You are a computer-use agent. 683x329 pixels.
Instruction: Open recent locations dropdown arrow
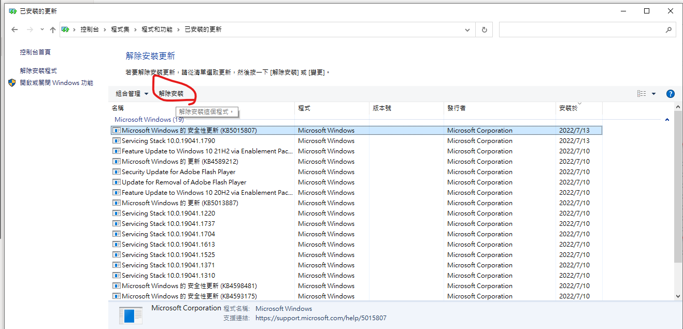coord(41,30)
